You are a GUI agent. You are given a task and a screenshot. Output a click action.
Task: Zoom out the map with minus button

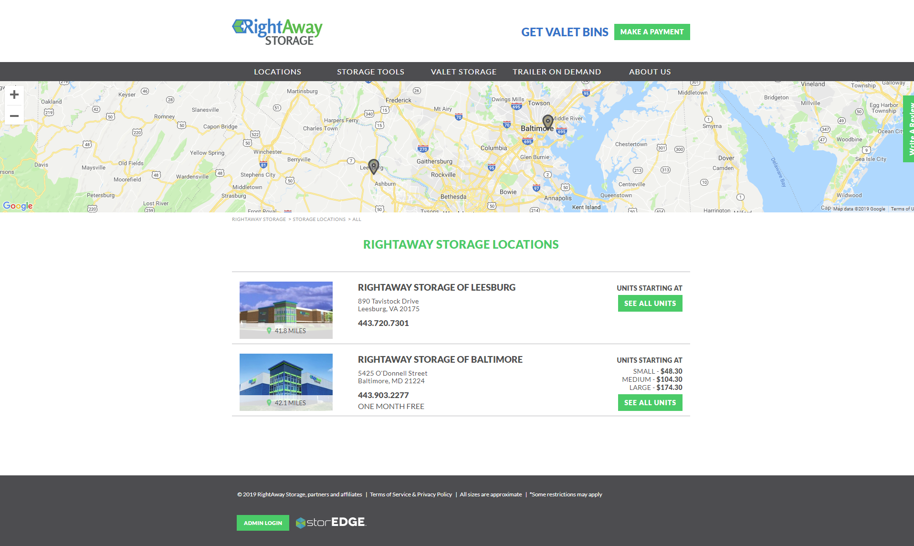coord(14,116)
